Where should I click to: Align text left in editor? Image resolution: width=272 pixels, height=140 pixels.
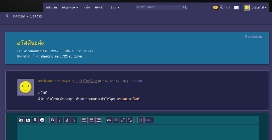coord(84,120)
